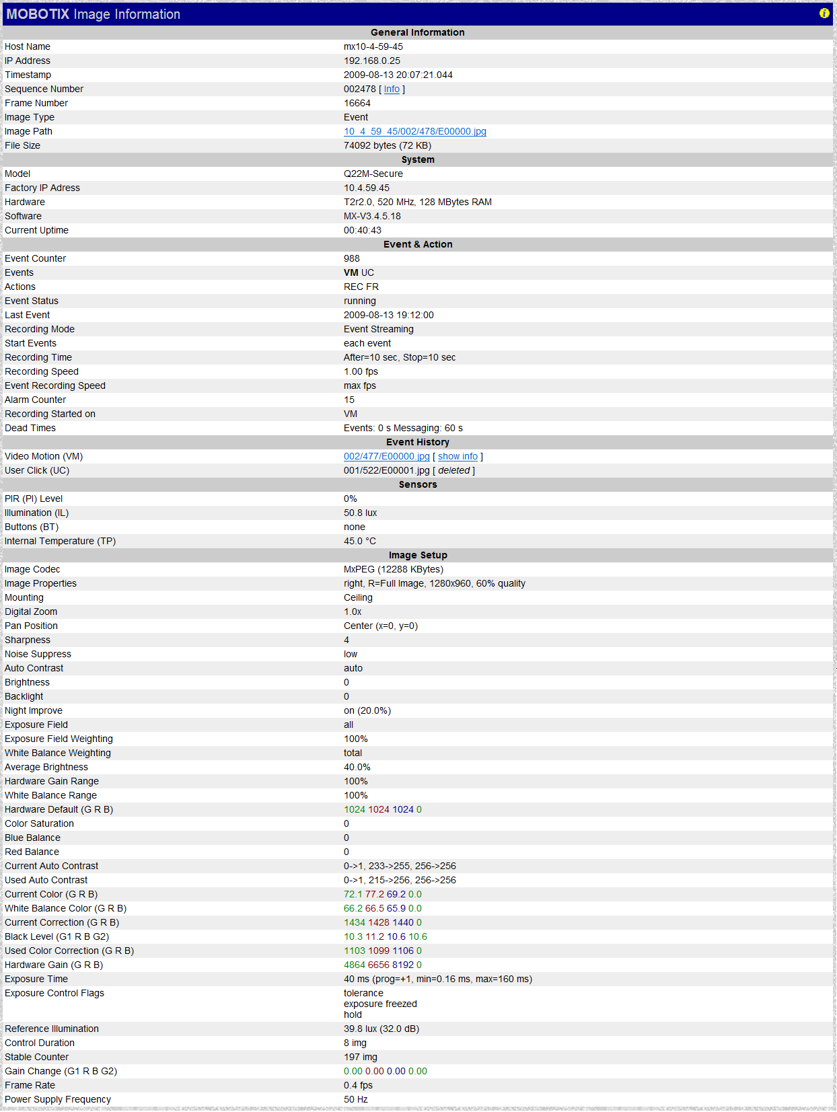This screenshot has width=837, height=1112.
Task: Open image path 10_4_59_45/002/478/E00000.jpg link
Action: (415, 131)
